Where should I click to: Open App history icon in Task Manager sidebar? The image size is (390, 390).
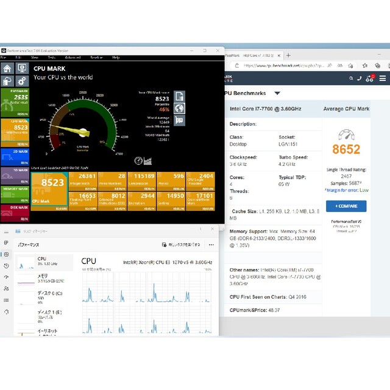6,266
